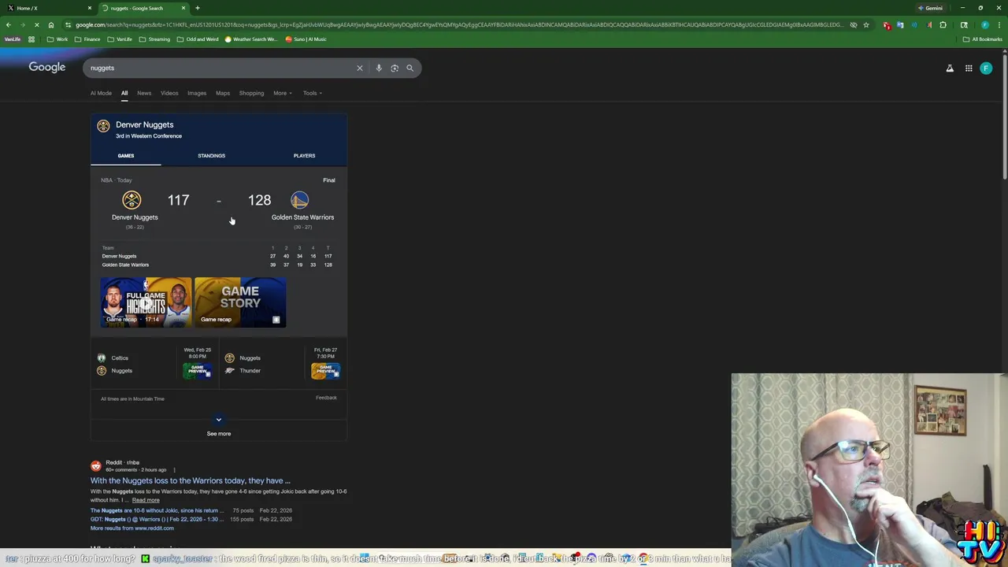Open the Standings tab

pos(211,156)
